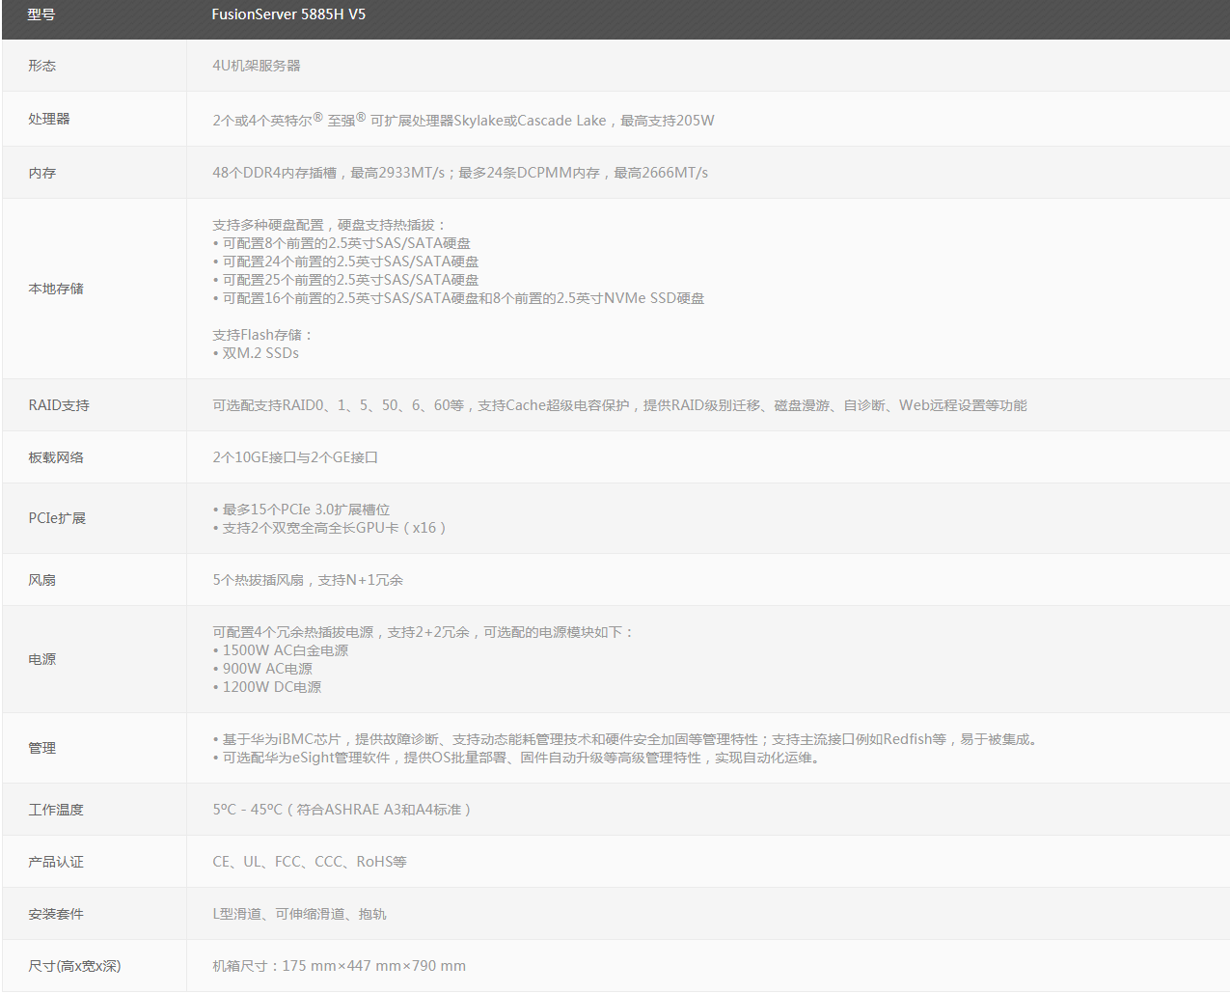Click the 可配置25个前置的2.5英寸SAS/SATA硬盘 bullet
Viewport: 1230px width, 993px height.
(345, 280)
